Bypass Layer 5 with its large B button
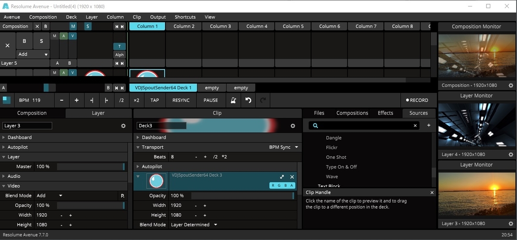This screenshot has width=517, height=240. [x=24, y=41]
